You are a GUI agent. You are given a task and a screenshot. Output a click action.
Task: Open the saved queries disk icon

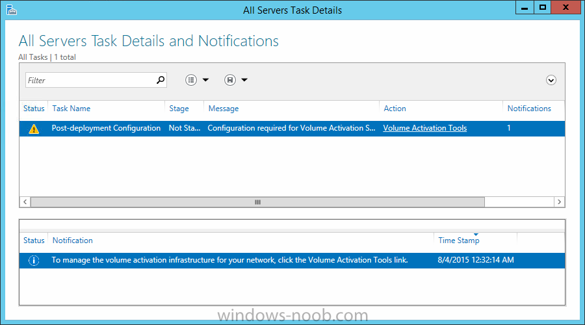coord(230,80)
